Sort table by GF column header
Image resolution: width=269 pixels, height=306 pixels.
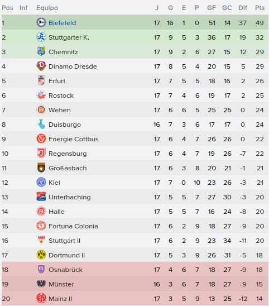pyautogui.click(x=212, y=8)
